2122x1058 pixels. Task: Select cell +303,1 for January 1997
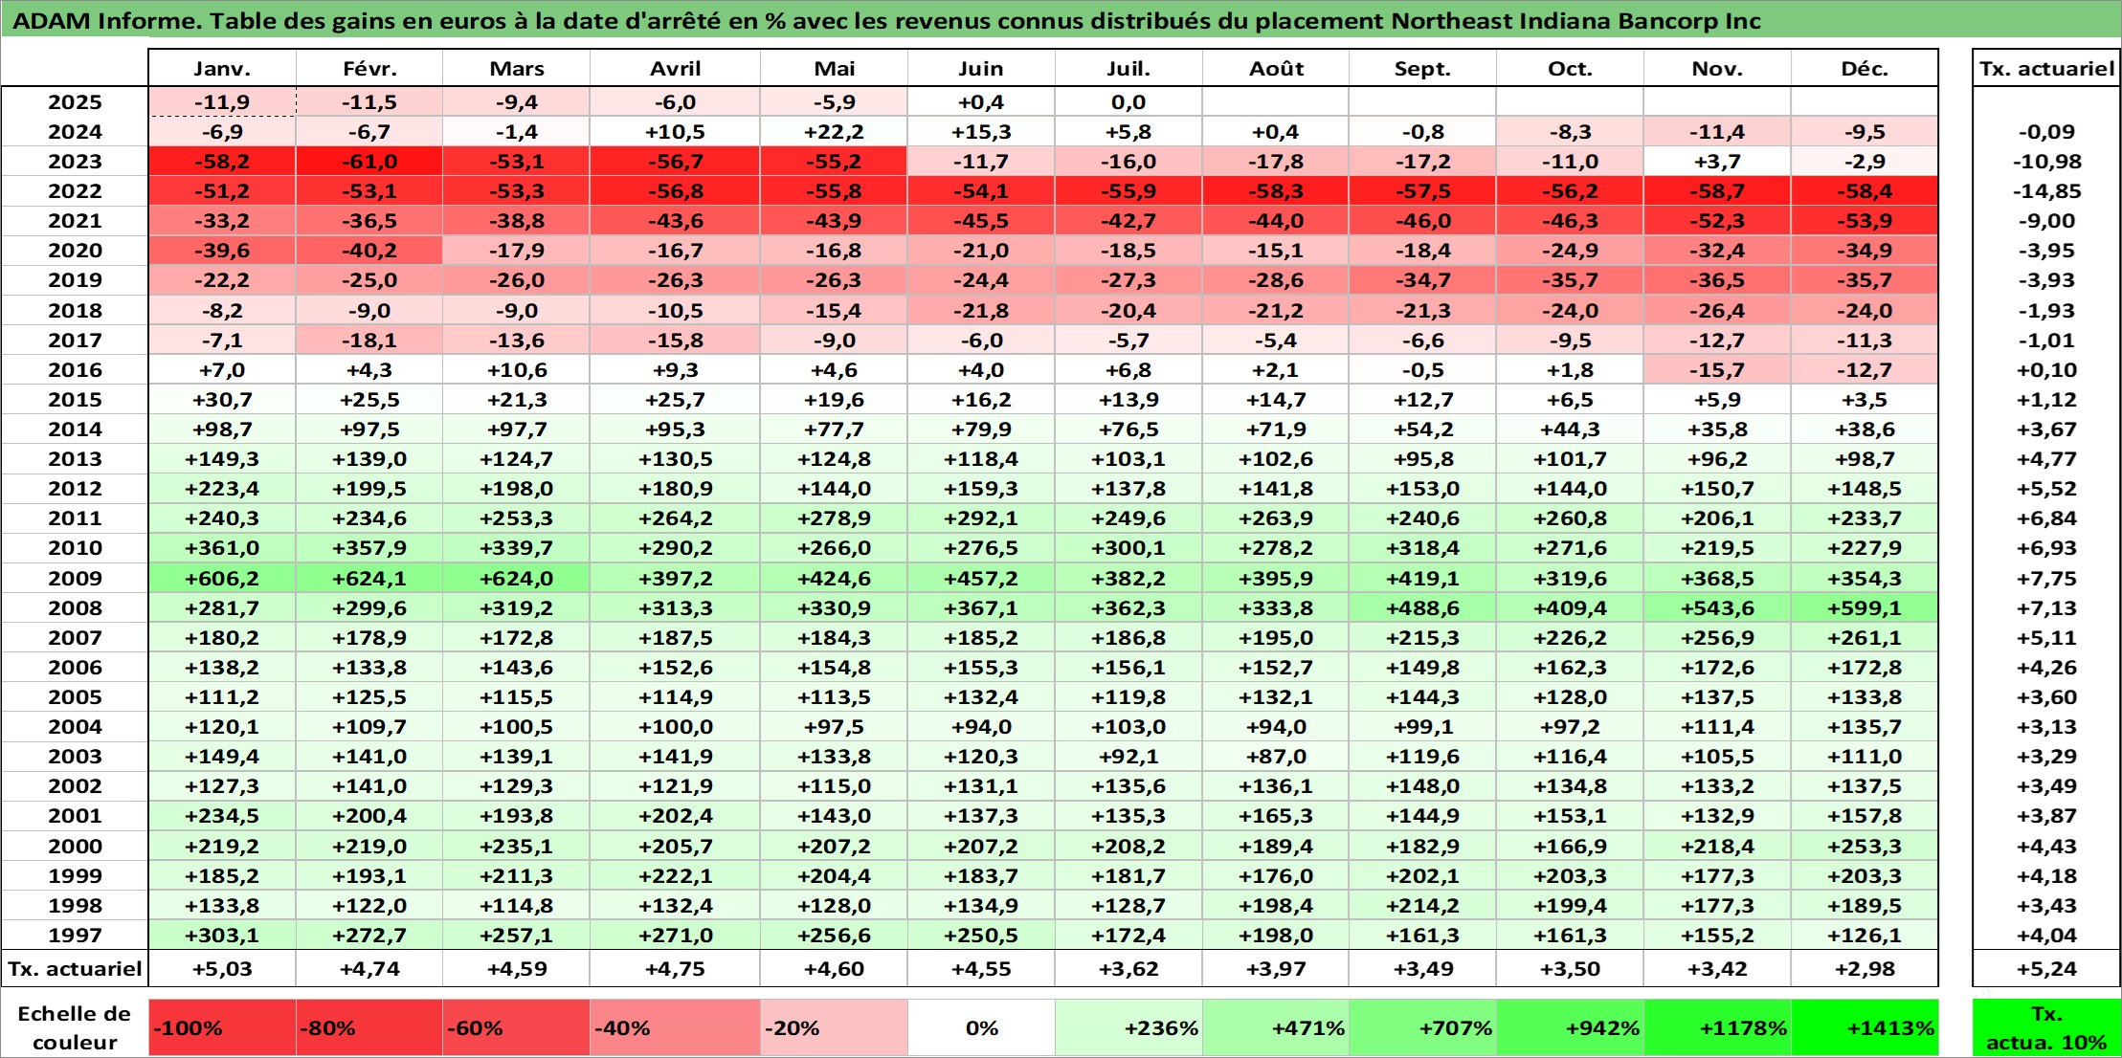tap(222, 936)
